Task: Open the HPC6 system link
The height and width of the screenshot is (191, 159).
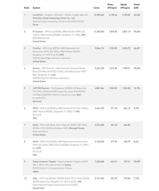Action: pos(35,141)
